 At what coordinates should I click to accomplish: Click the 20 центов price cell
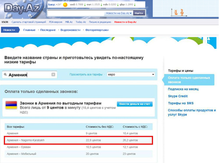(92, 154)
